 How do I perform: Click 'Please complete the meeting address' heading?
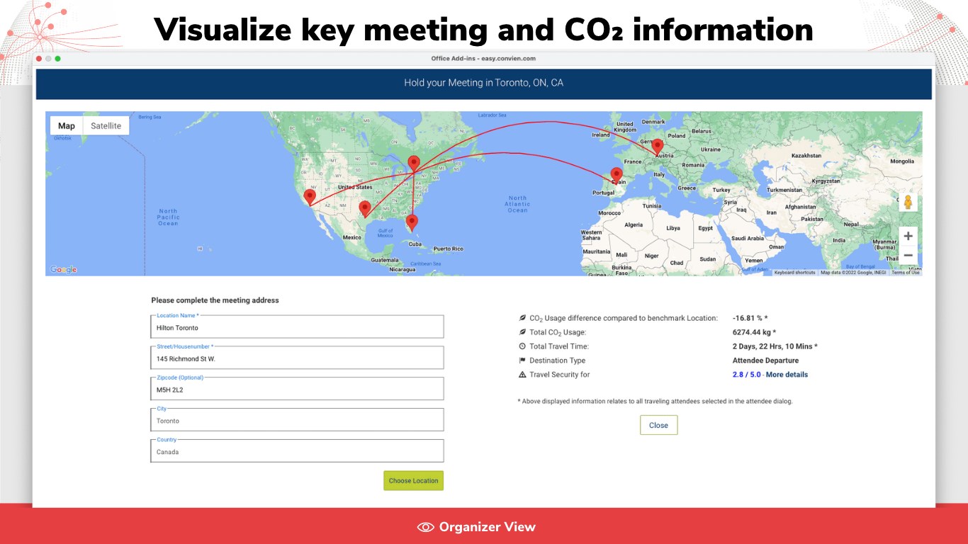215,300
